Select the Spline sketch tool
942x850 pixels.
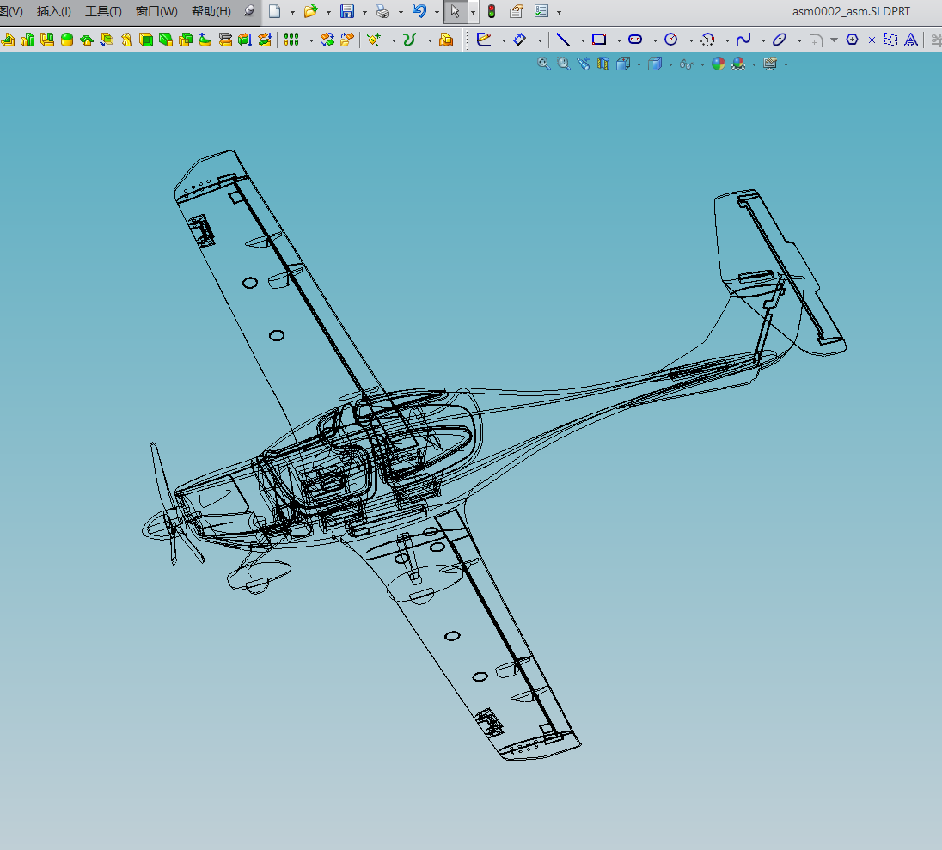pos(743,40)
